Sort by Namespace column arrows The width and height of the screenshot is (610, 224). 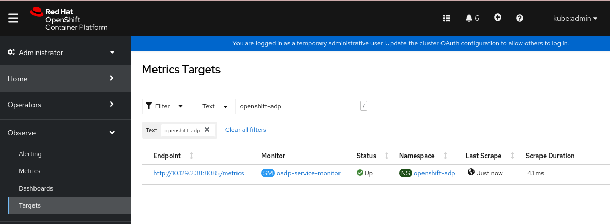point(445,156)
